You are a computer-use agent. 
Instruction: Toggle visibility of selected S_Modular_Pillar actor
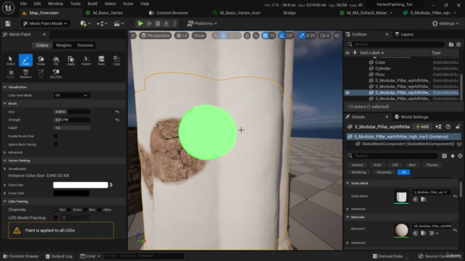tap(347, 93)
